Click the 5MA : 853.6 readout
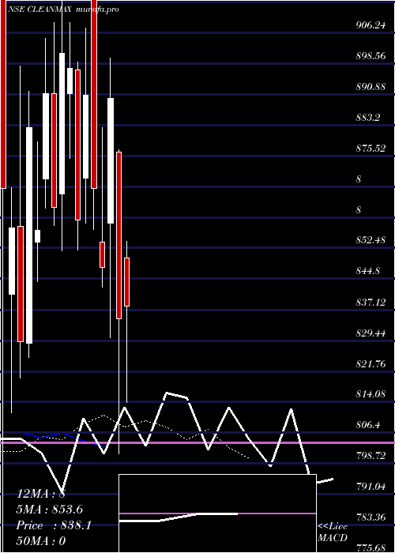The width and height of the screenshot is (395, 553). 50,510
